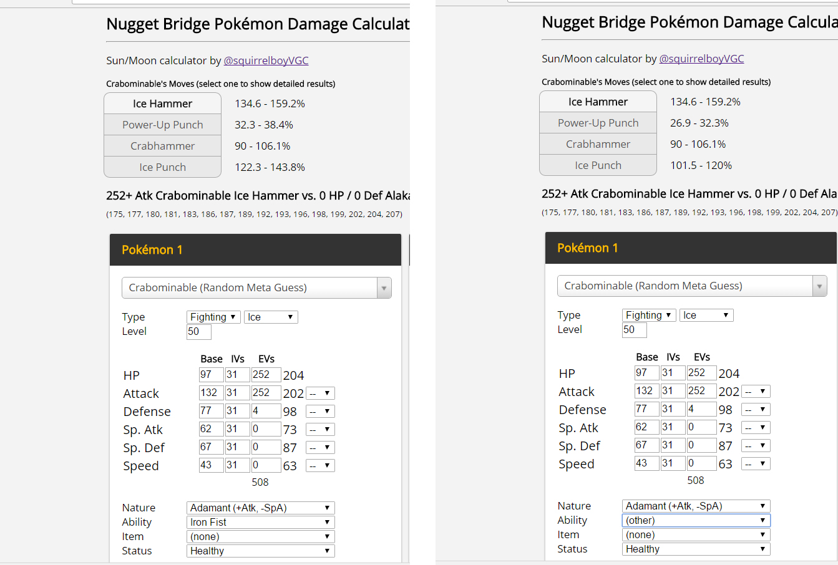
Task: Click right calculator's Defense EVs field
Action: click(701, 409)
